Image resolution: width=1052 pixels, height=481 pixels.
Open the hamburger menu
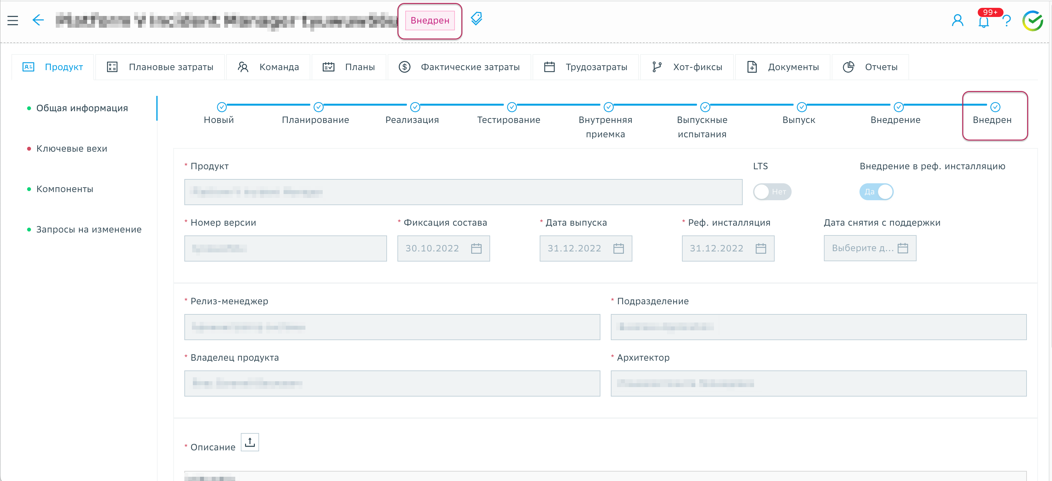coord(13,20)
